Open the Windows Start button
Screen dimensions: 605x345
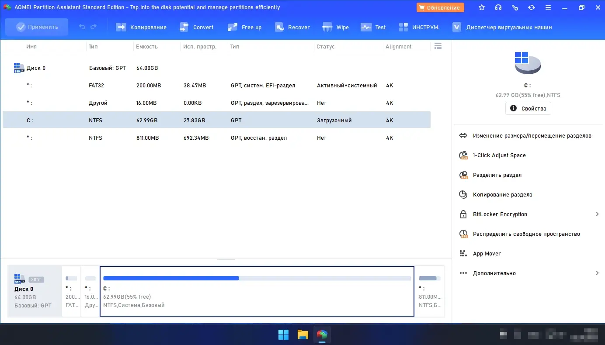coord(283,335)
